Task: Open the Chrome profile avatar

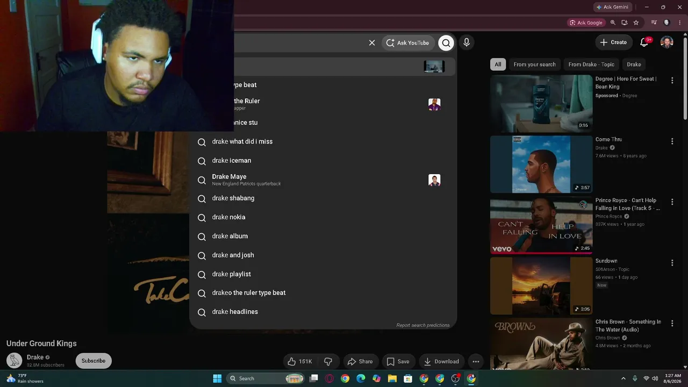Action: [667, 23]
